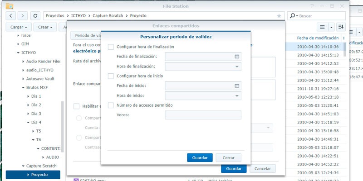Screen dimensions: 363x181
Task: Click Guardar in Enlaces compartidos dialog
Action: [x=234, y=169]
